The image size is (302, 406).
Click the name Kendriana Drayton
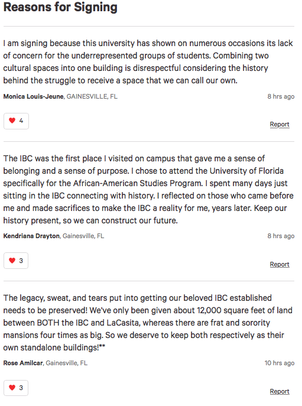pyautogui.click(x=31, y=236)
